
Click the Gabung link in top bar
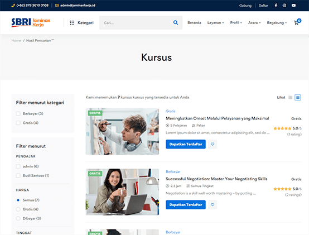245,6
